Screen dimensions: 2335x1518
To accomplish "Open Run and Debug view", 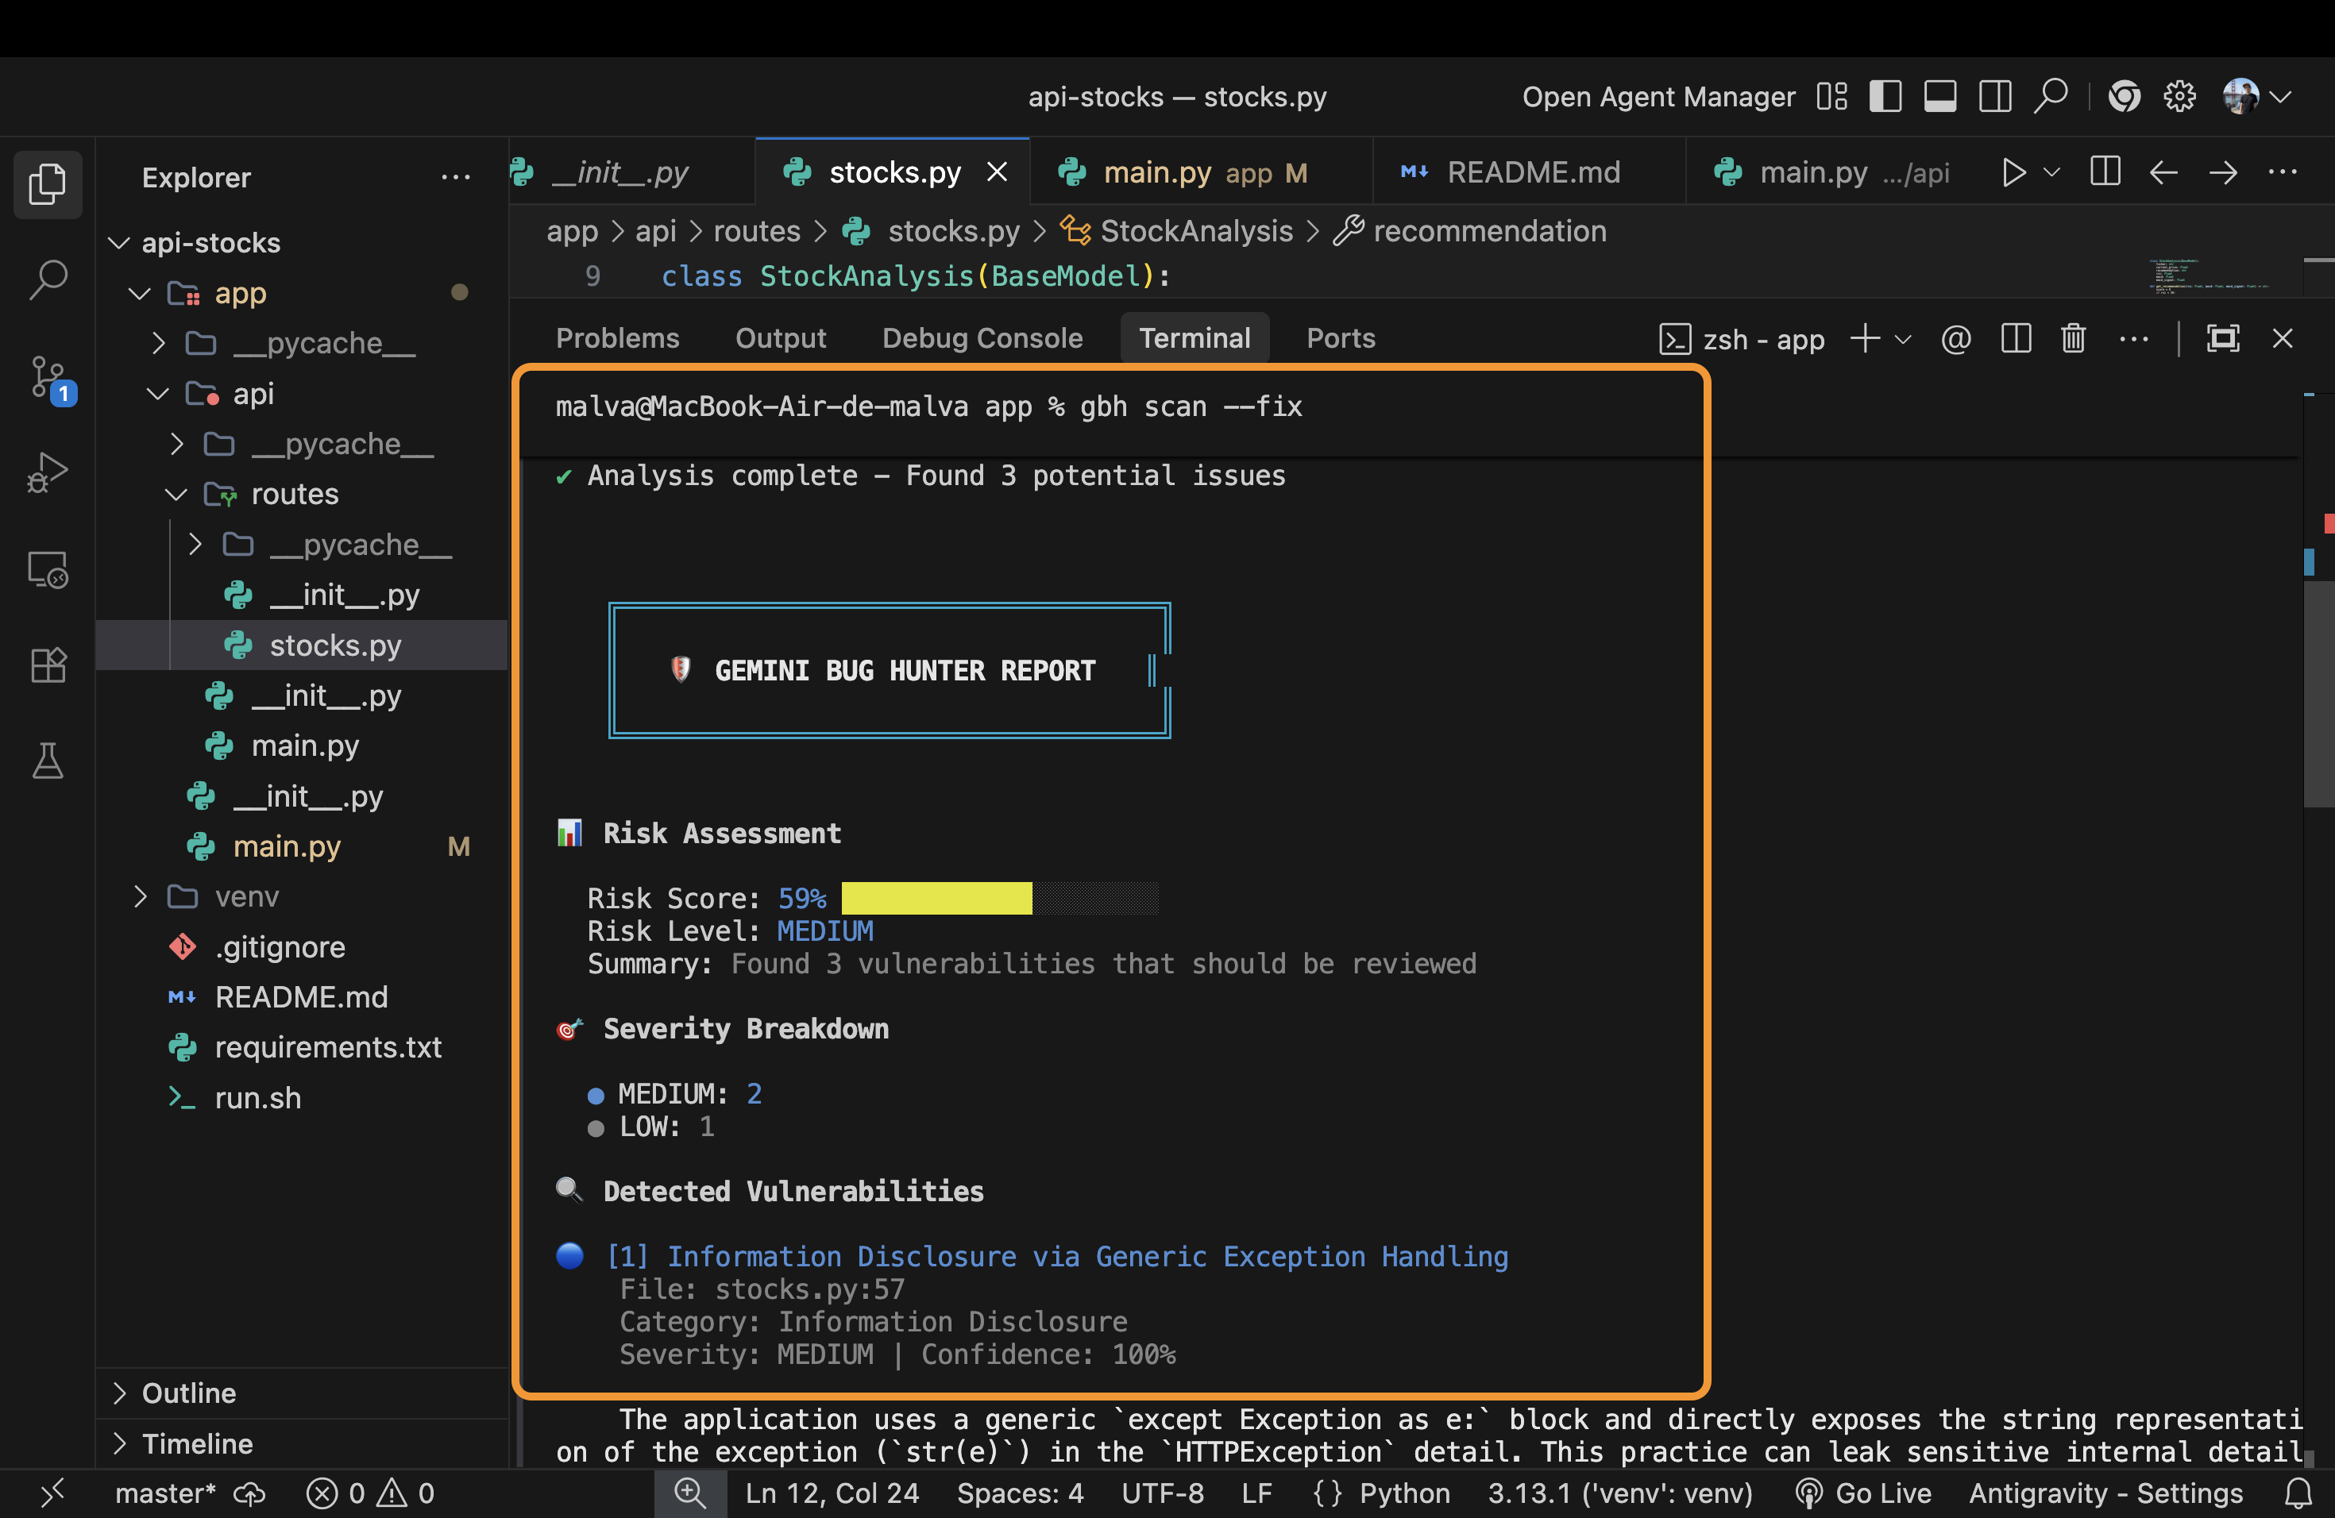I will pyautogui.click(x=47, y=472).
